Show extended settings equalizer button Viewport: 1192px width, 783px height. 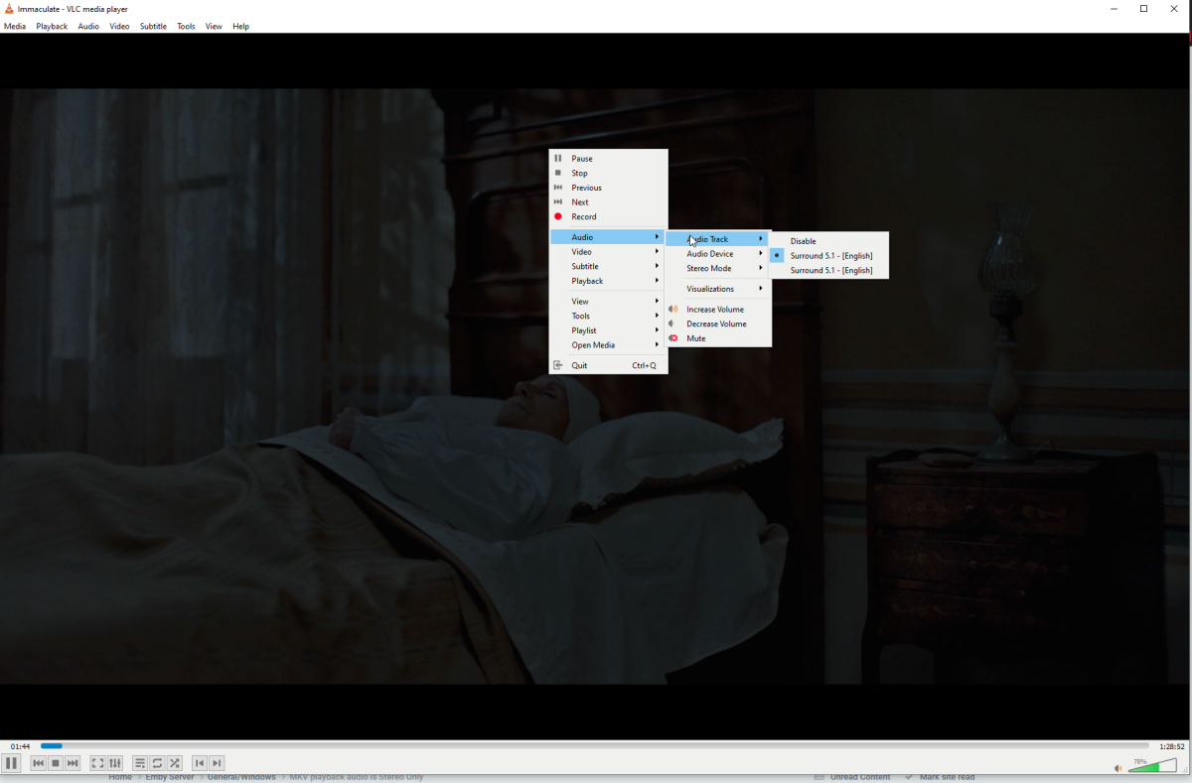115,763
